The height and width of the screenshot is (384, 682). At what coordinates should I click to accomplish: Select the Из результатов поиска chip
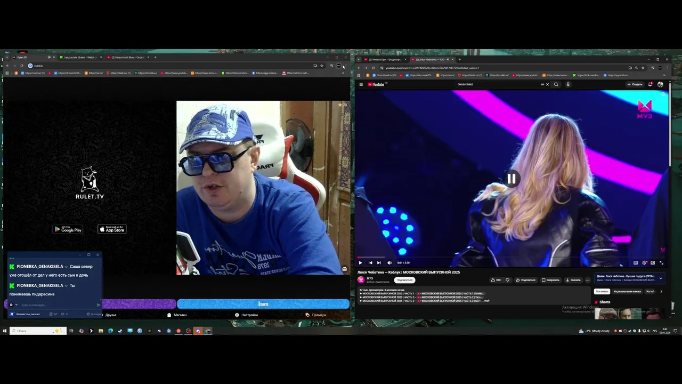pyautogui.click(x=627, y=291)
